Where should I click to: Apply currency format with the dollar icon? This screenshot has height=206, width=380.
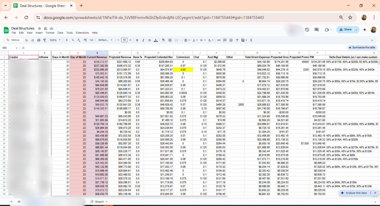[x=67, y=40]
